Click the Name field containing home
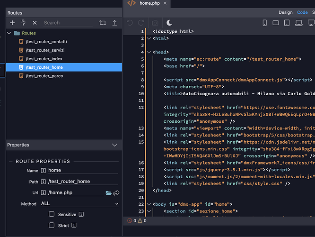Image resolution: width=315 pixels, height=237 pixels. 83,170
